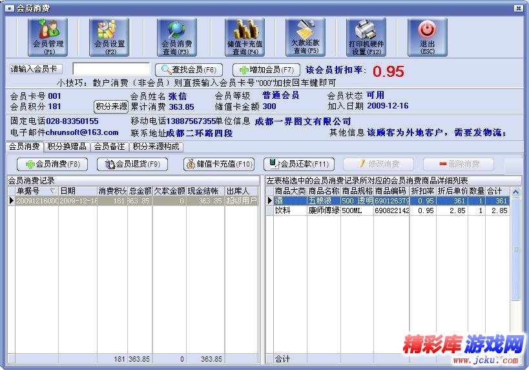Screen dimensions: 529x370
Task: Open 会员管理 (F1) toolbar icon
Action: pyautogui.click(x=48, y=37)
